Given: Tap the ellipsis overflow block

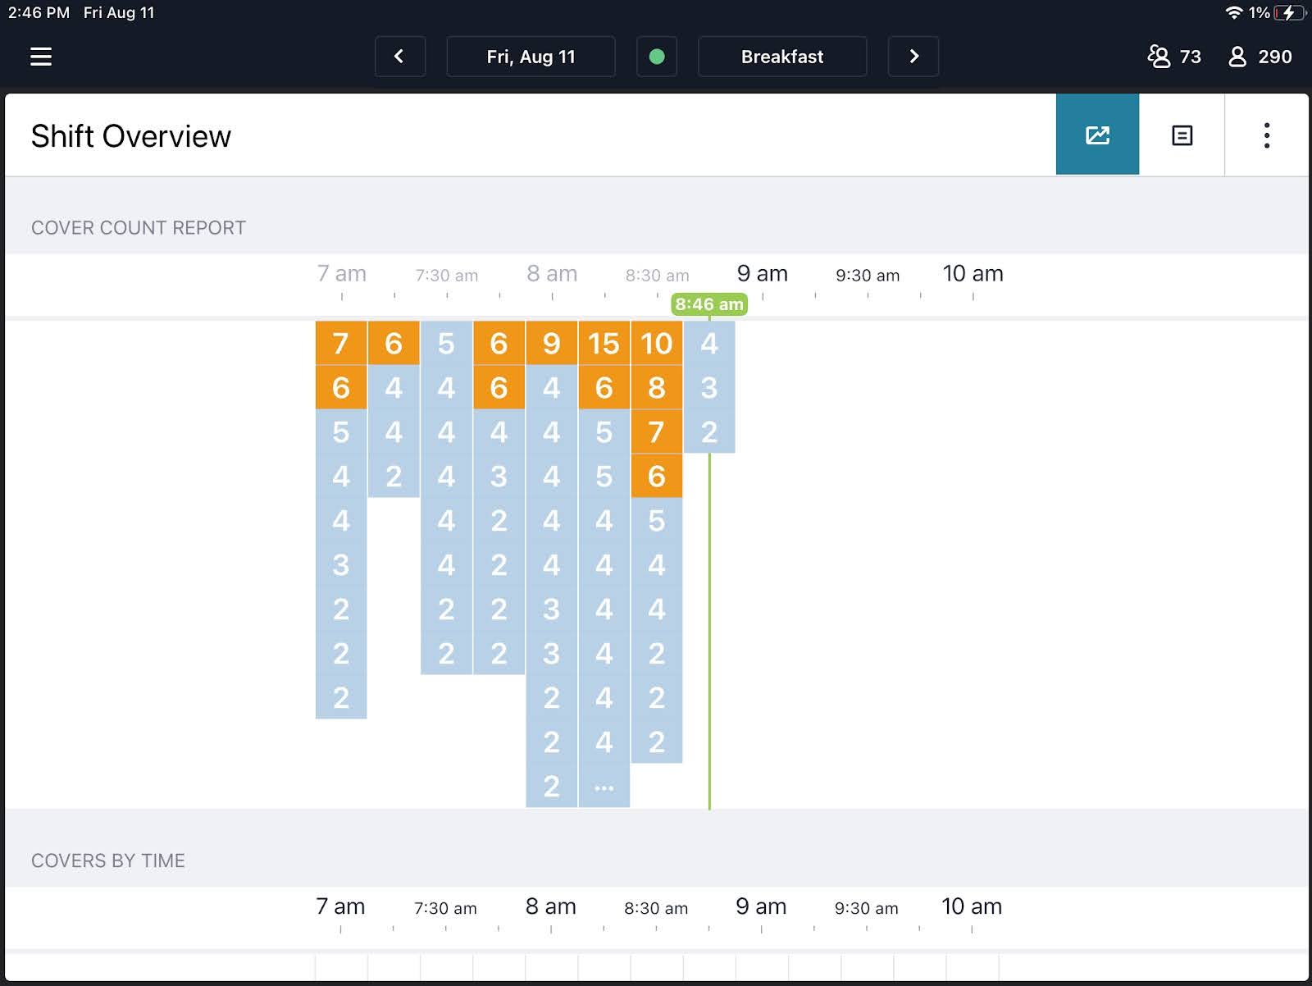Looking at the screenshot, I should [604, 787].
